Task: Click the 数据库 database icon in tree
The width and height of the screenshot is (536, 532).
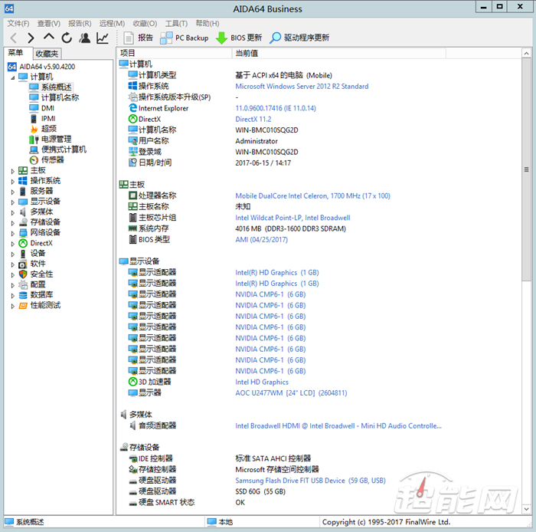Action: click(x=23, y=295)
